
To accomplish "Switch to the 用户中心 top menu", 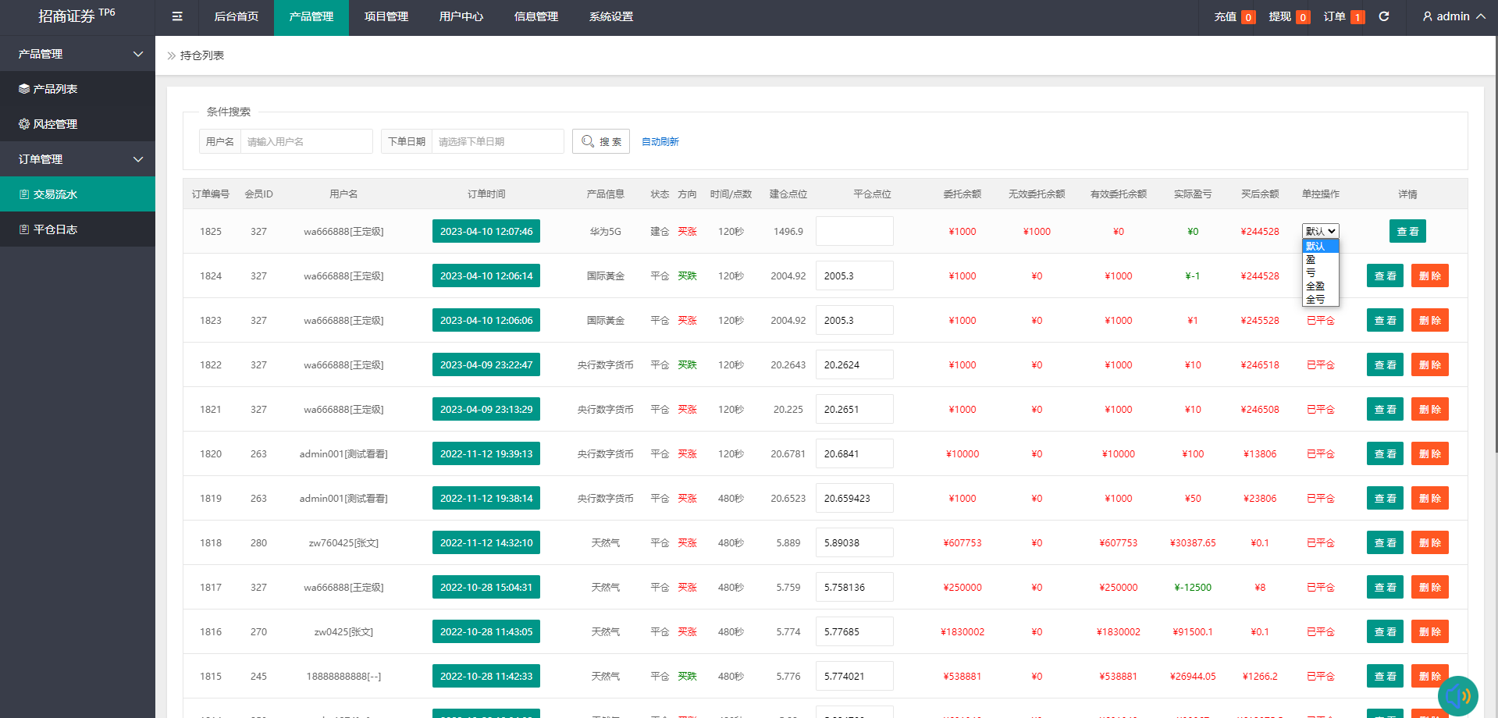I will [461, 16].
